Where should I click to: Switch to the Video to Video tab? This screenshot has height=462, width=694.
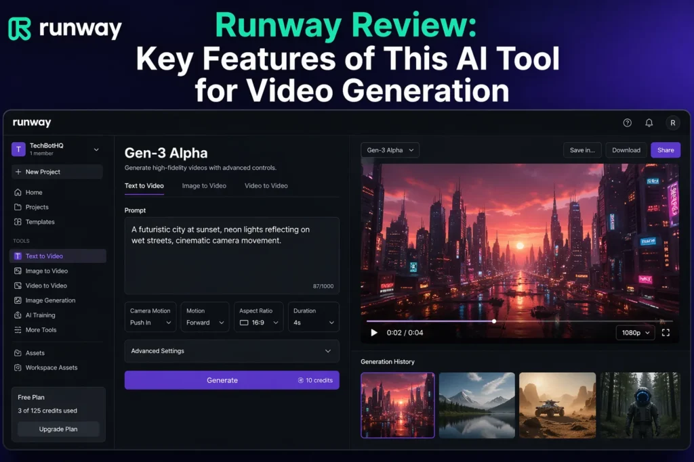tap(266, 186)
